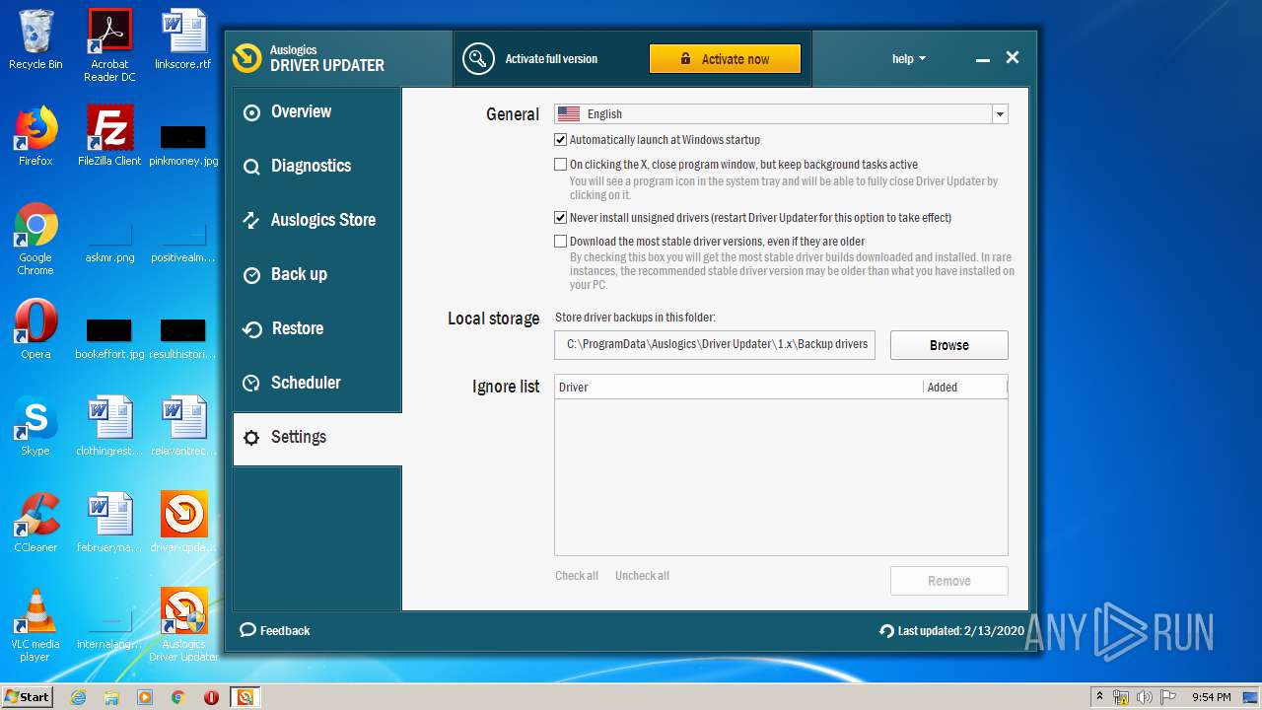Viewport: 1262px width, 710px height.
Task: Click Driver Updater taskbar button
Action: pyautogui.click(x=245, y=697)
